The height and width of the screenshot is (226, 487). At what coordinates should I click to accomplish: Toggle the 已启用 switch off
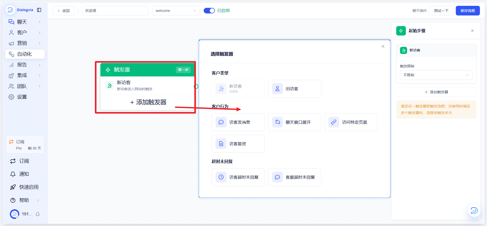click(209, 11)
